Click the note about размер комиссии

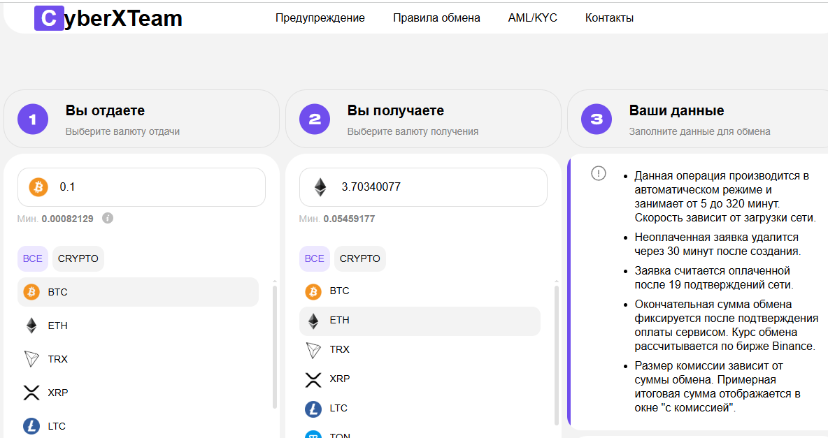pos(718,386)
